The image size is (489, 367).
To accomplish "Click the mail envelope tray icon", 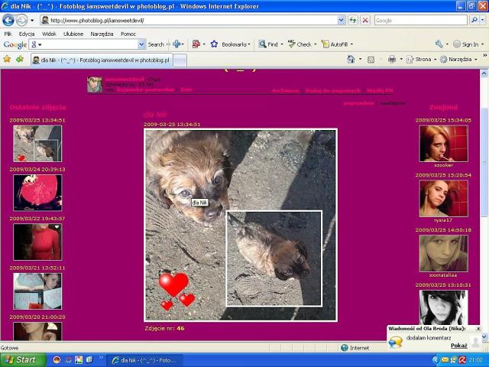I will (445, 360).
